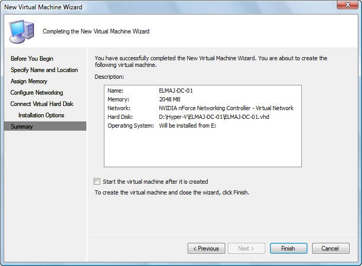Click Finish to create the virtual machine
Viewport: 362px width, 266px height.
pos(288,249)
